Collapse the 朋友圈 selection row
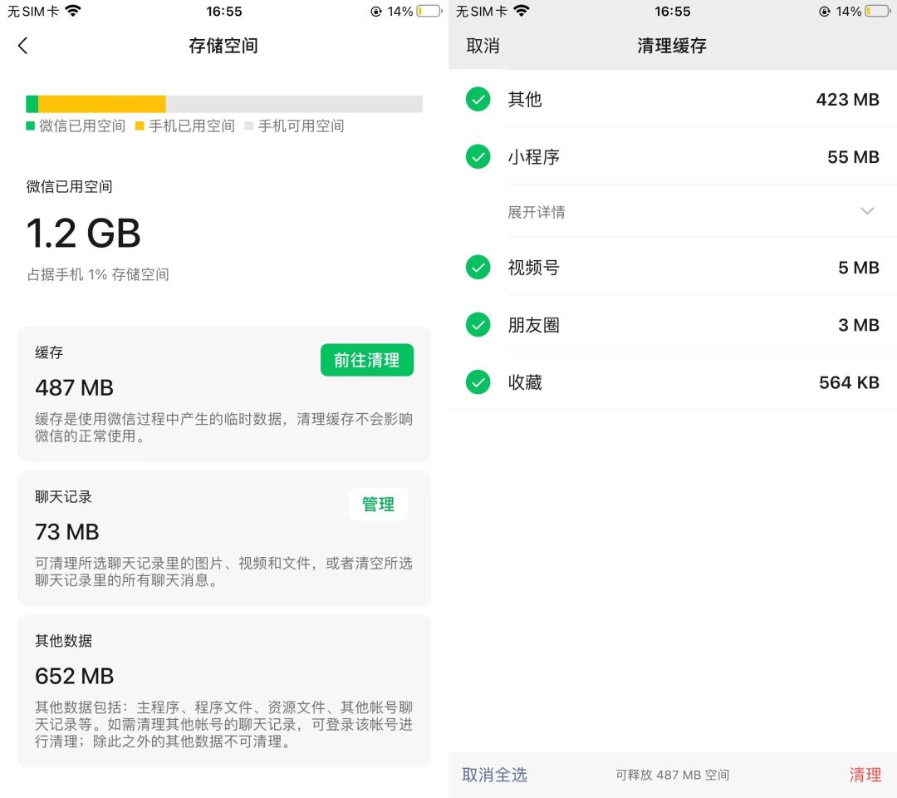The height and width of the screenshot is (798, 897). 478,324
